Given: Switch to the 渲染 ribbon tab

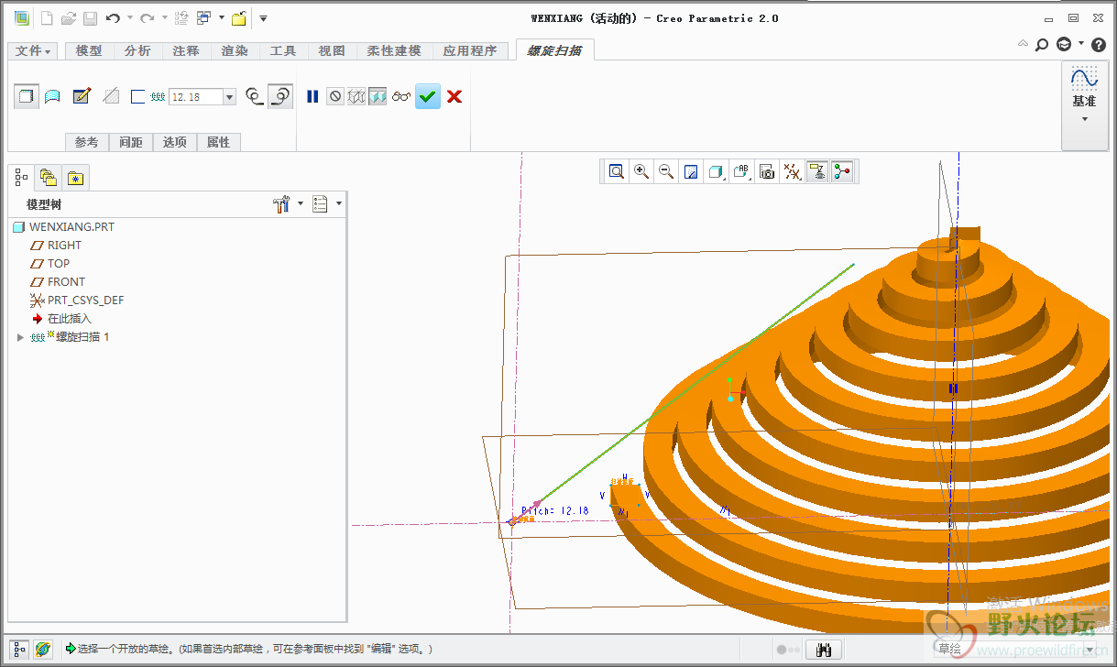Looking at the screenshot, I should click(x=235, y=51).
